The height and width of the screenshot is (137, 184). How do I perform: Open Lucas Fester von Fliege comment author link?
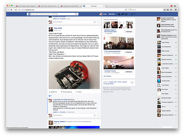pos(60,100)
